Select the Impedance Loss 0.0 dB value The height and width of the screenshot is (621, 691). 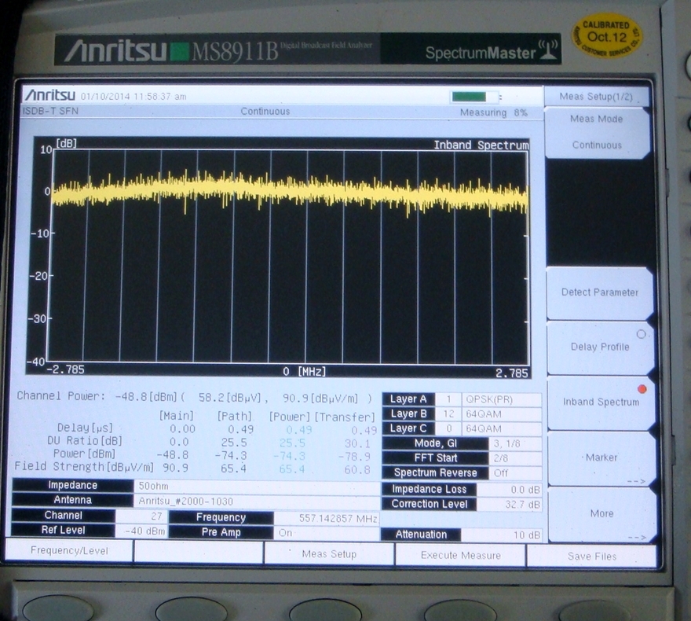coord(510,490)
